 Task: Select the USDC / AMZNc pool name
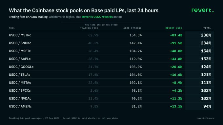(20, 106)
